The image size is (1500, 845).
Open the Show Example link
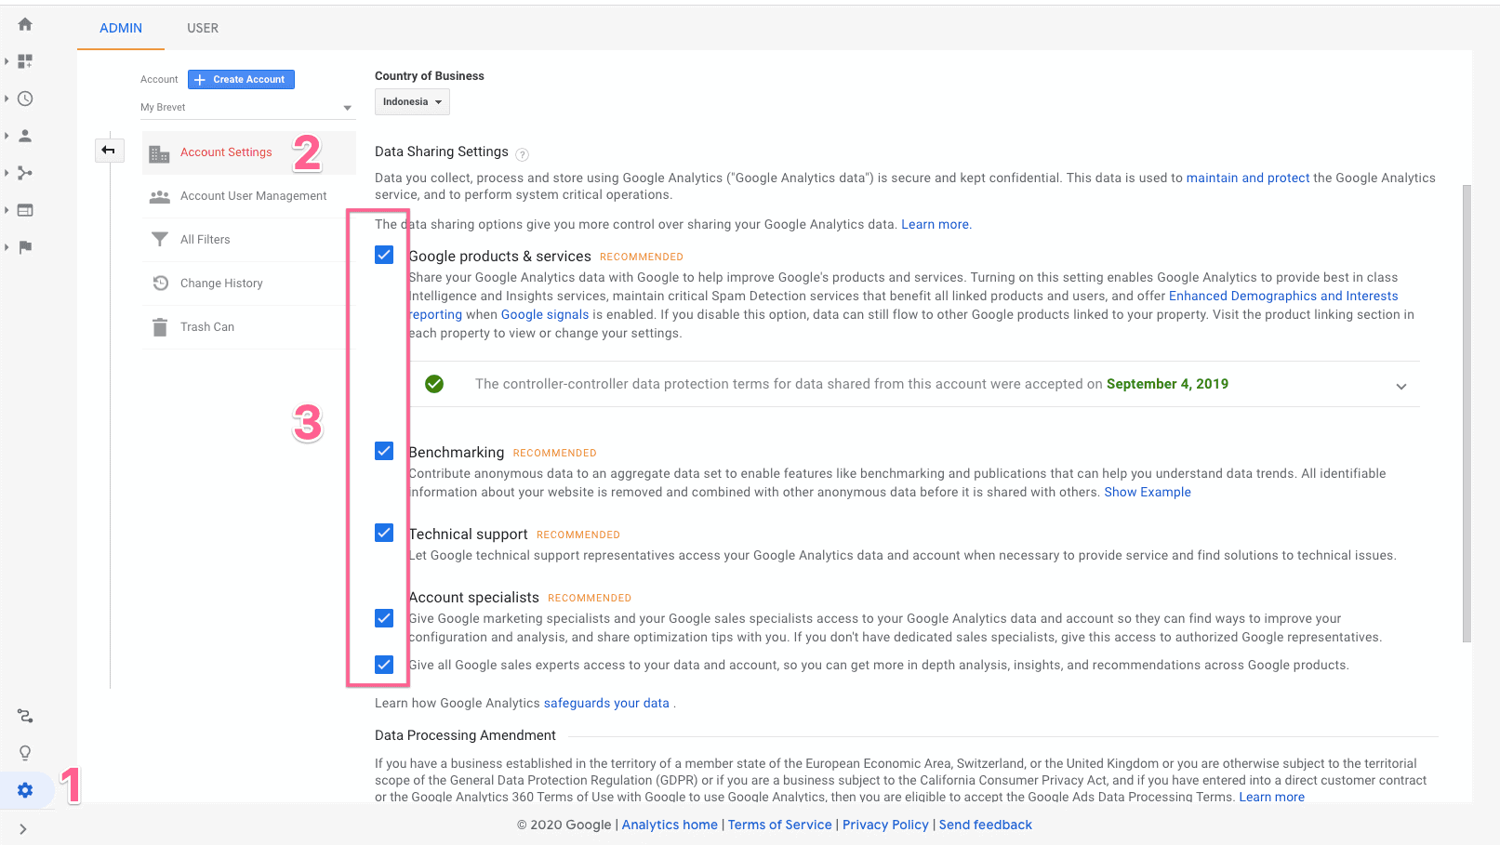click(1148, 492)
